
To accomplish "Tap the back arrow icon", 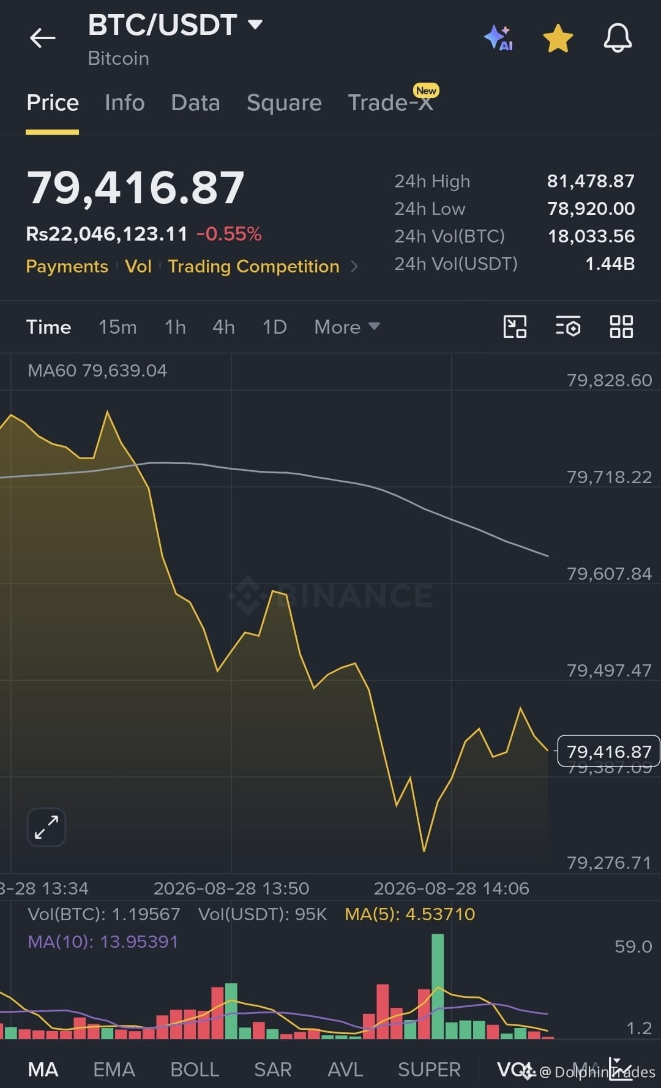I will 42,38.
